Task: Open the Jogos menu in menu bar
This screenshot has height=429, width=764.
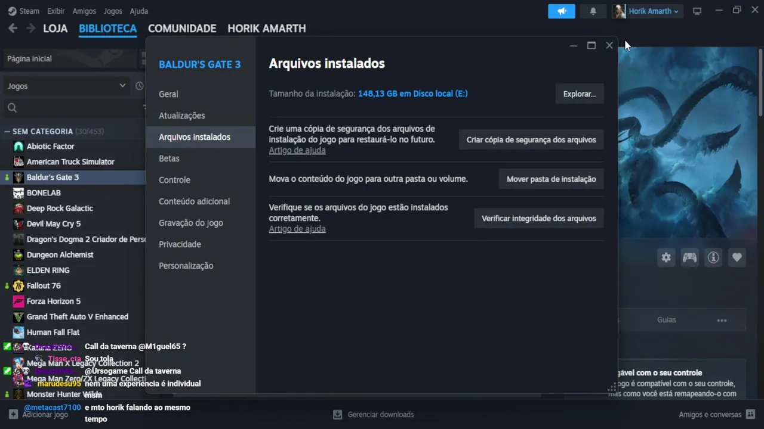Action: click(x=113, y=11)
